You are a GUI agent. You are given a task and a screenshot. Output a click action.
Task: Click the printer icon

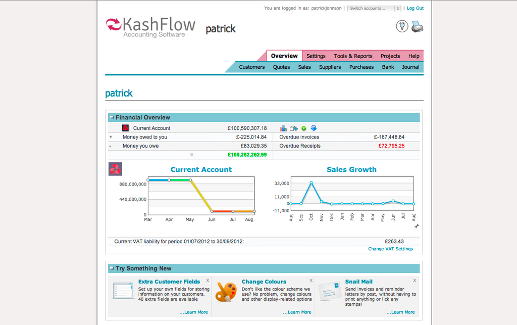point(417,27)
